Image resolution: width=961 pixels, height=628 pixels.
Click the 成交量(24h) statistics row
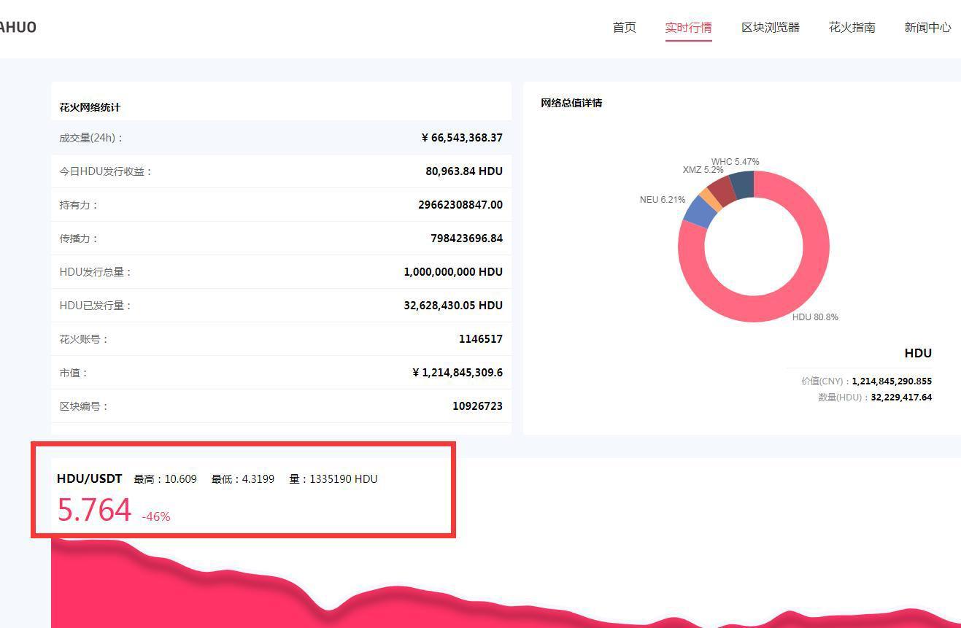[x=281, y=138]
